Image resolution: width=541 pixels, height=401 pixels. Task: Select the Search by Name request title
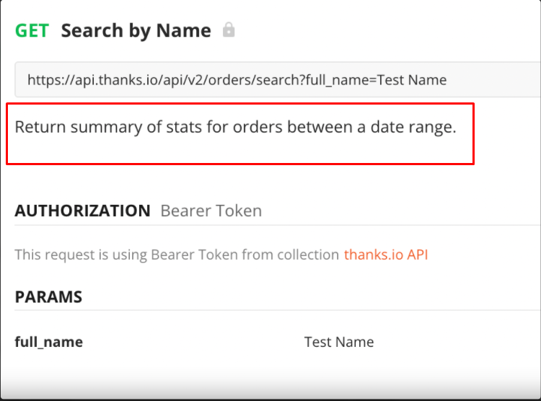[x=136, y=31]
